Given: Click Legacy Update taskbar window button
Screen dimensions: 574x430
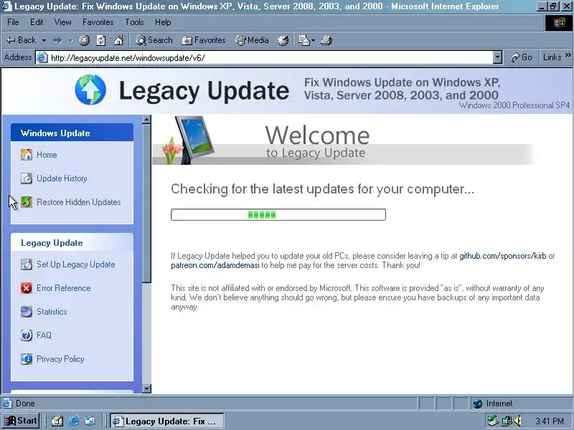Looking at the screenshot, I should click(167, 421).
